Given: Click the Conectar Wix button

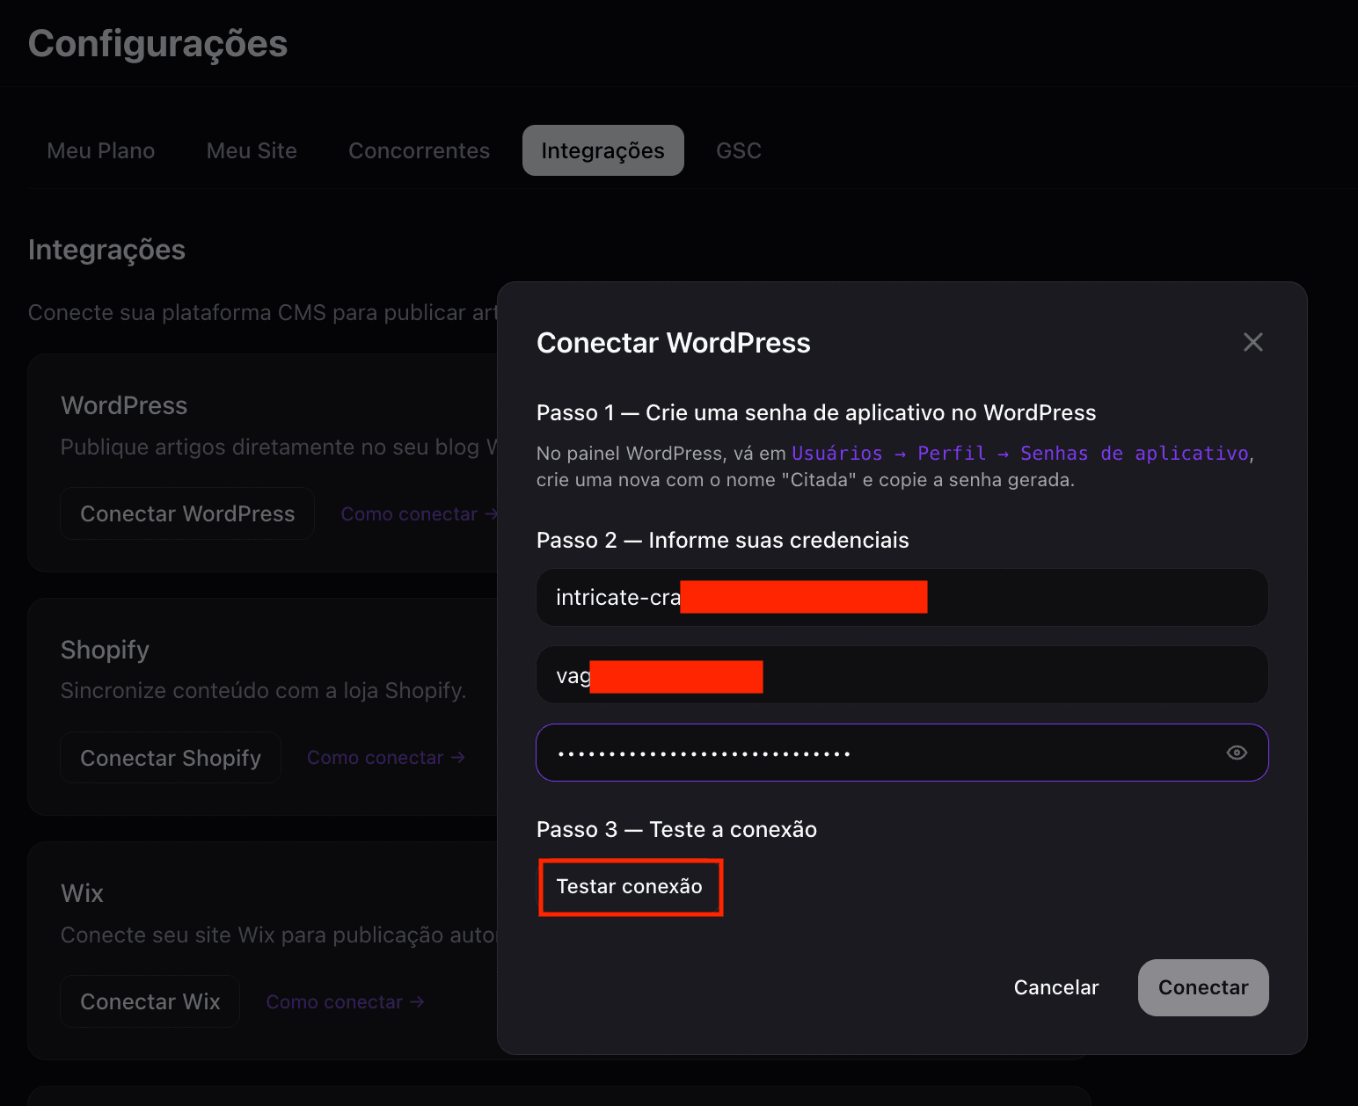Looking at the screenshot, I should (150, 1001).
